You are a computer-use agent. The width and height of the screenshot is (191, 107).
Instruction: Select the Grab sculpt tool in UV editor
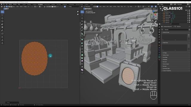click(2, 37)
